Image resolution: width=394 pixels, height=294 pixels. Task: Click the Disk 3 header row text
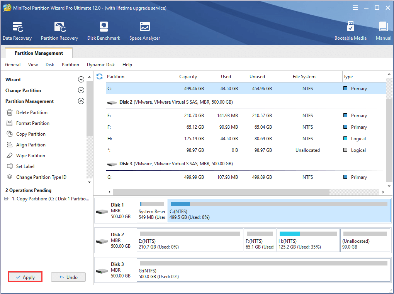click(176, 164)
